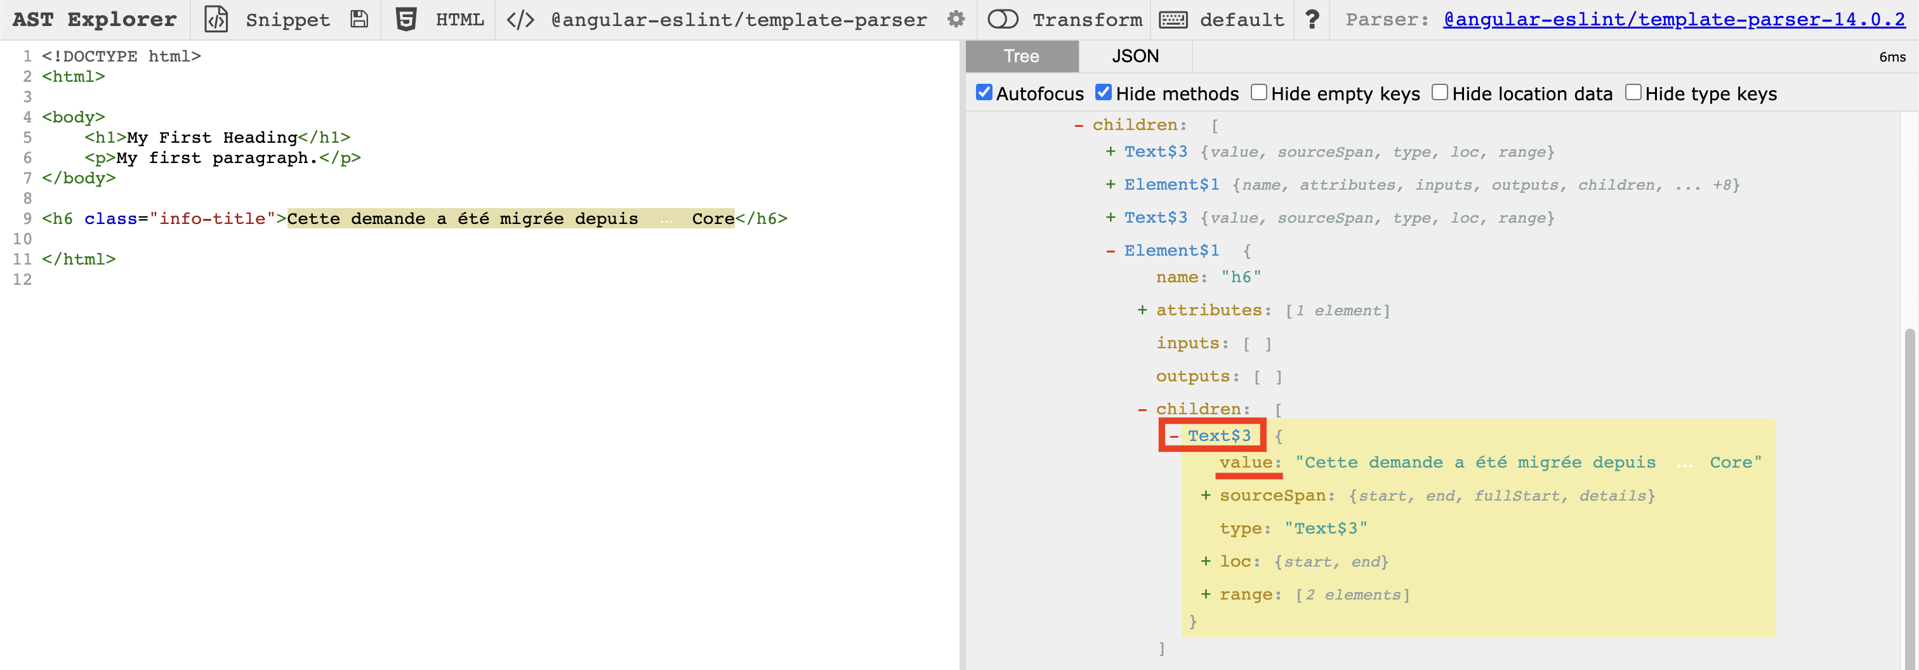Viewport: 1919px width, 670px height.
Task: Click the Snippet file icon
Action: [x=216, y=20]
